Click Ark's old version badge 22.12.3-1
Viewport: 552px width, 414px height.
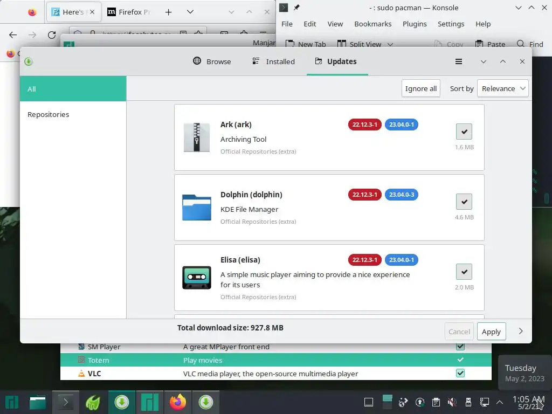tap(365, 125)
